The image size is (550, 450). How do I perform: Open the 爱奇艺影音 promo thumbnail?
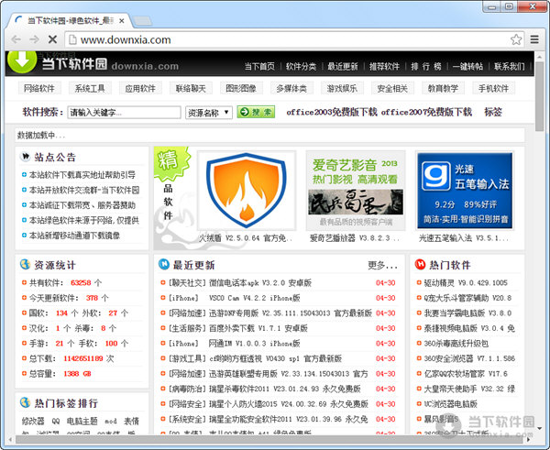click(x=356, y=191)
